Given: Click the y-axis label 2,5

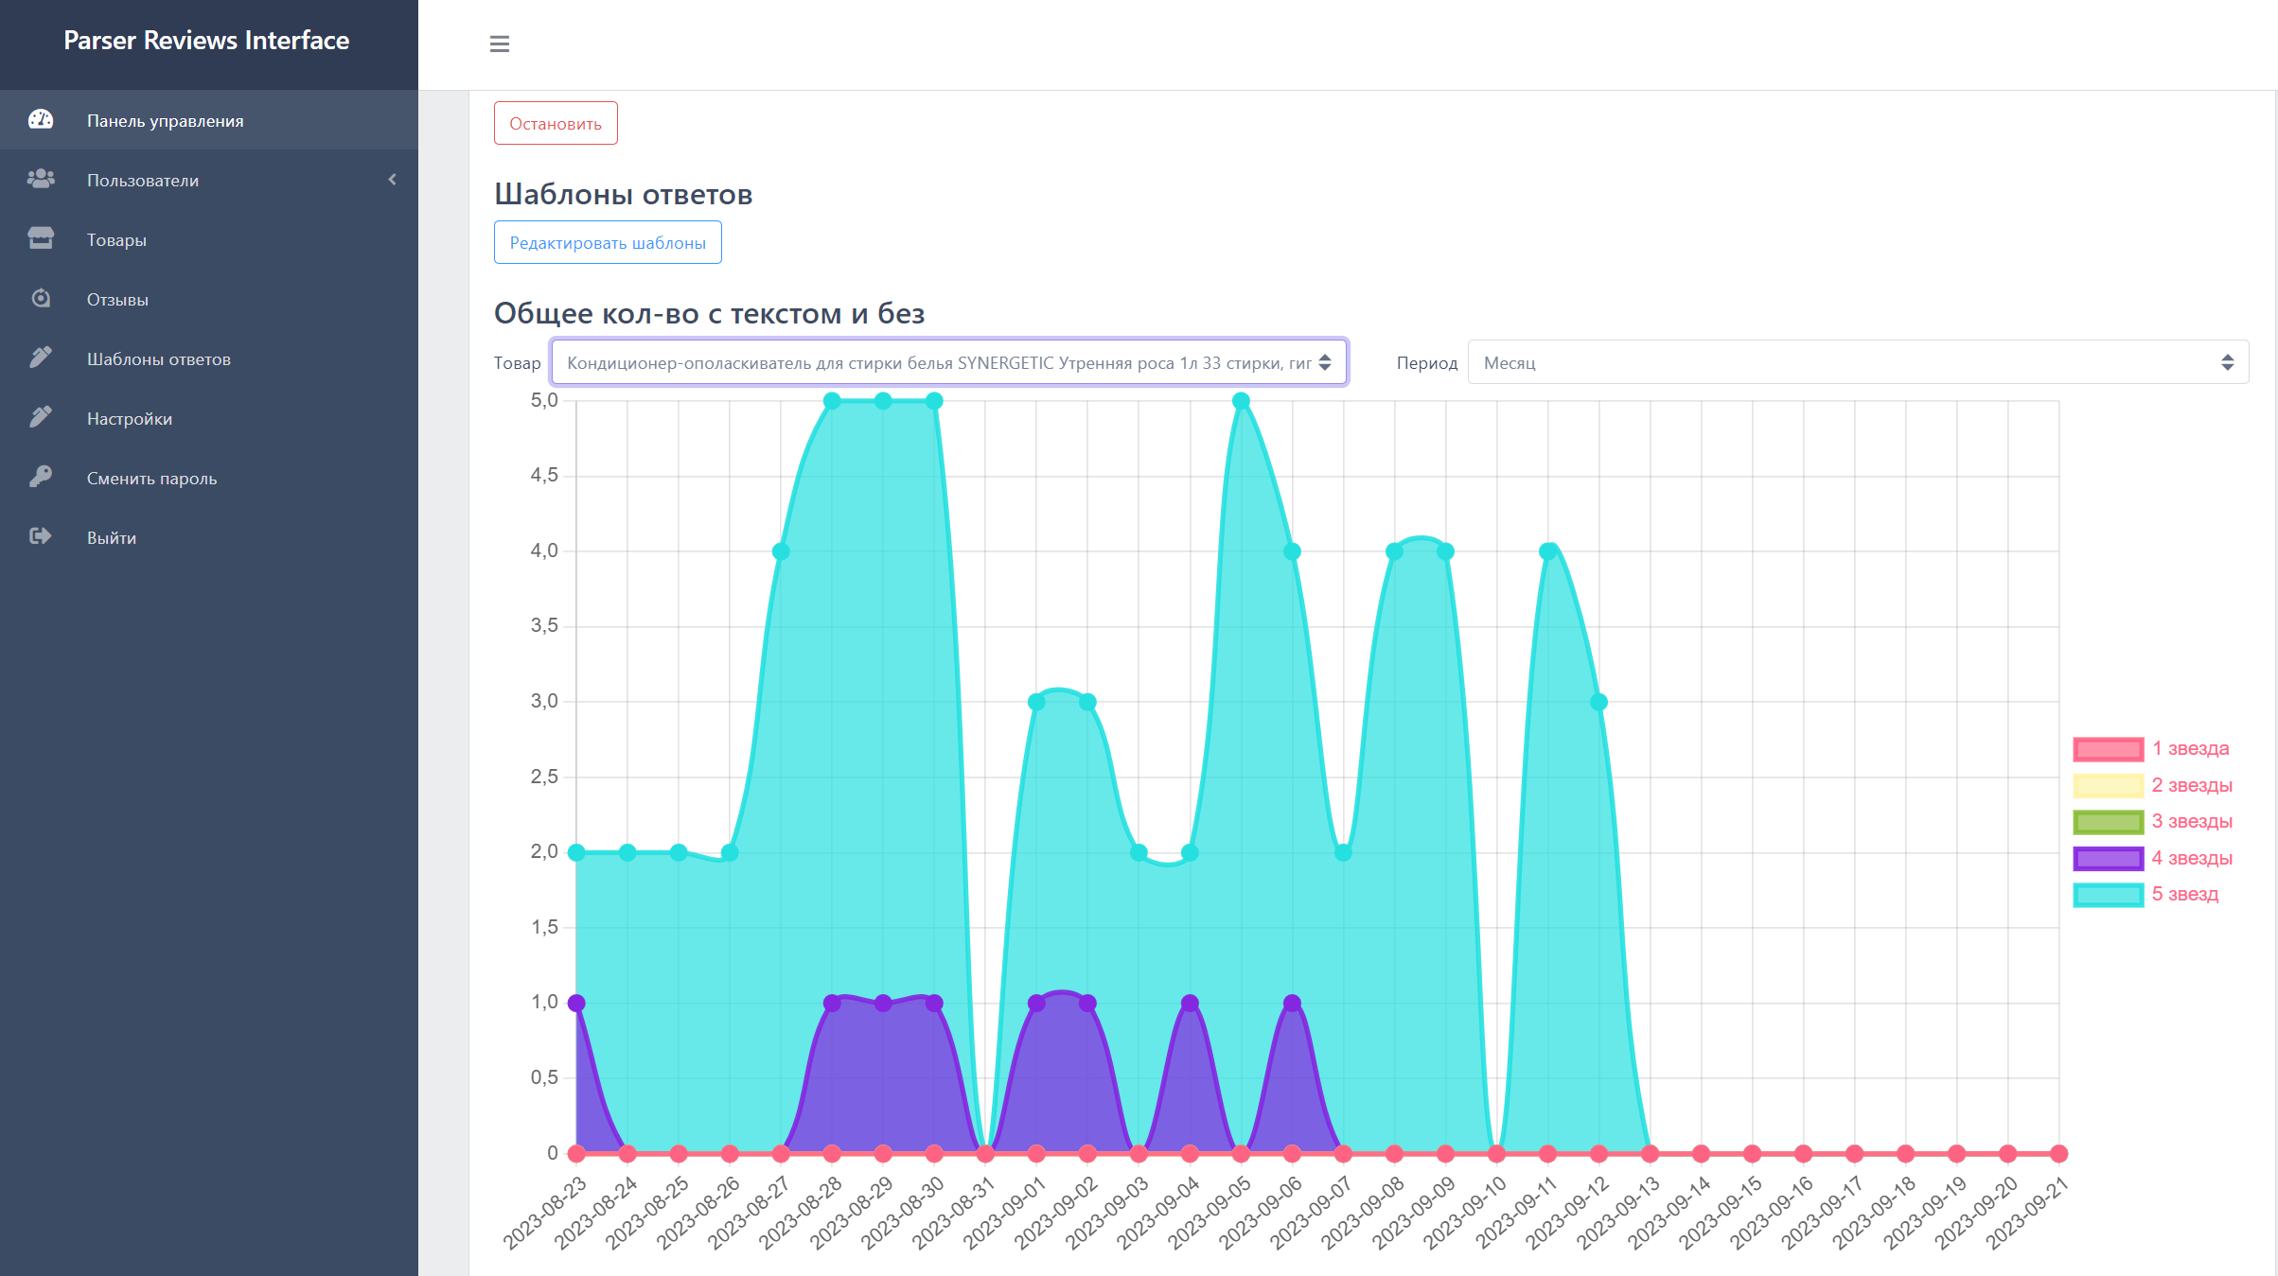Looking at the screenshot, I should pos(544,777).
